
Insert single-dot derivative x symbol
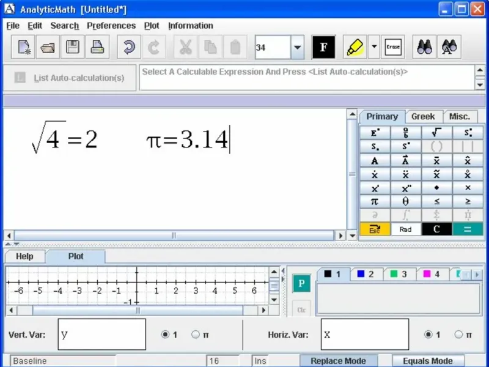coord(375,174)
